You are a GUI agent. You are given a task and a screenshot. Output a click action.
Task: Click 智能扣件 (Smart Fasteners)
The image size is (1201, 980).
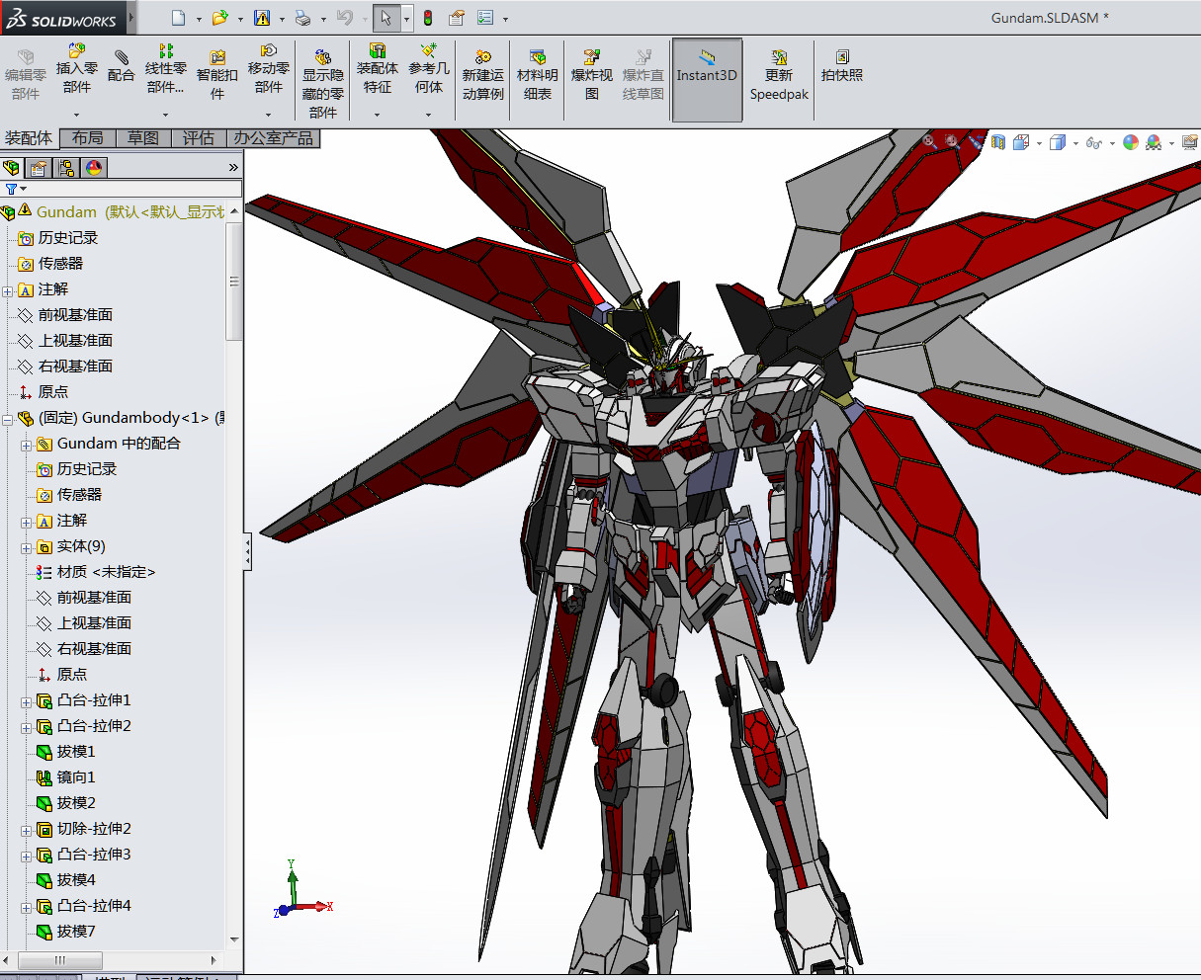(x=216, y=74)
